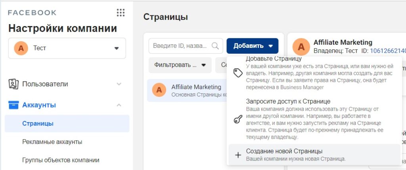Screen dimensions: 406x170
Task: Click the FACEBOOK logo text
Action: [x=32, y=13]
